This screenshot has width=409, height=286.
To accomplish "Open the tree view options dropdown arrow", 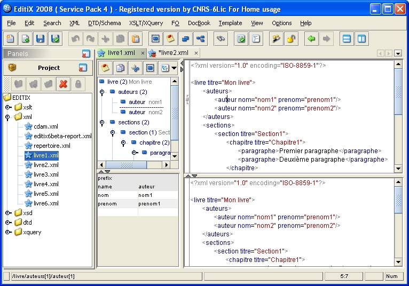I will click(174, 68).
